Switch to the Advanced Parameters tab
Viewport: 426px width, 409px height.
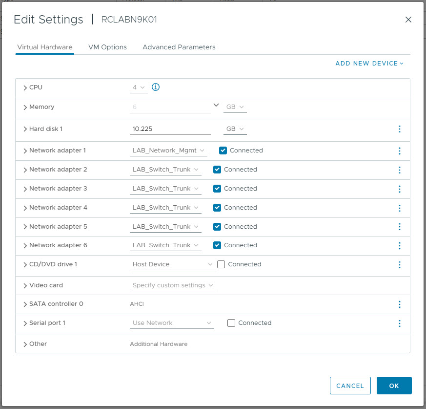point(179,47)
